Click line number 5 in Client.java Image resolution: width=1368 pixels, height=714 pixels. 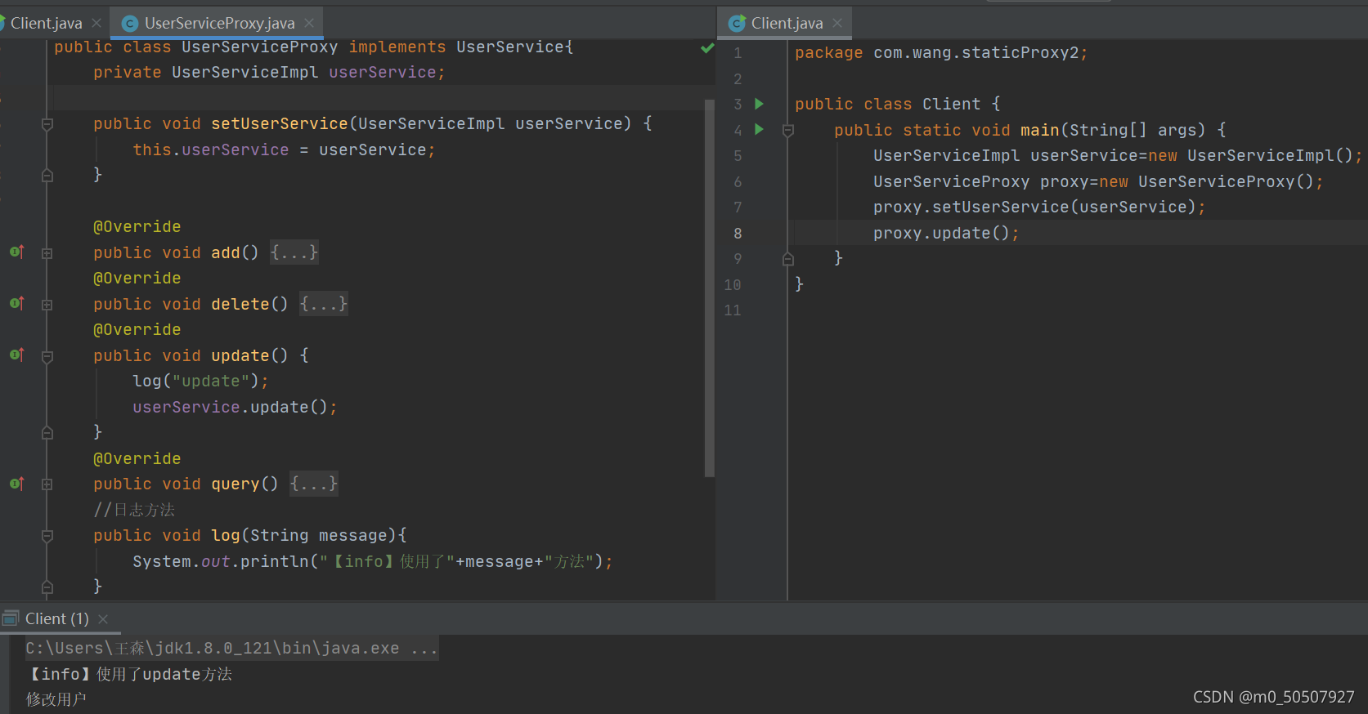[738, 155]
